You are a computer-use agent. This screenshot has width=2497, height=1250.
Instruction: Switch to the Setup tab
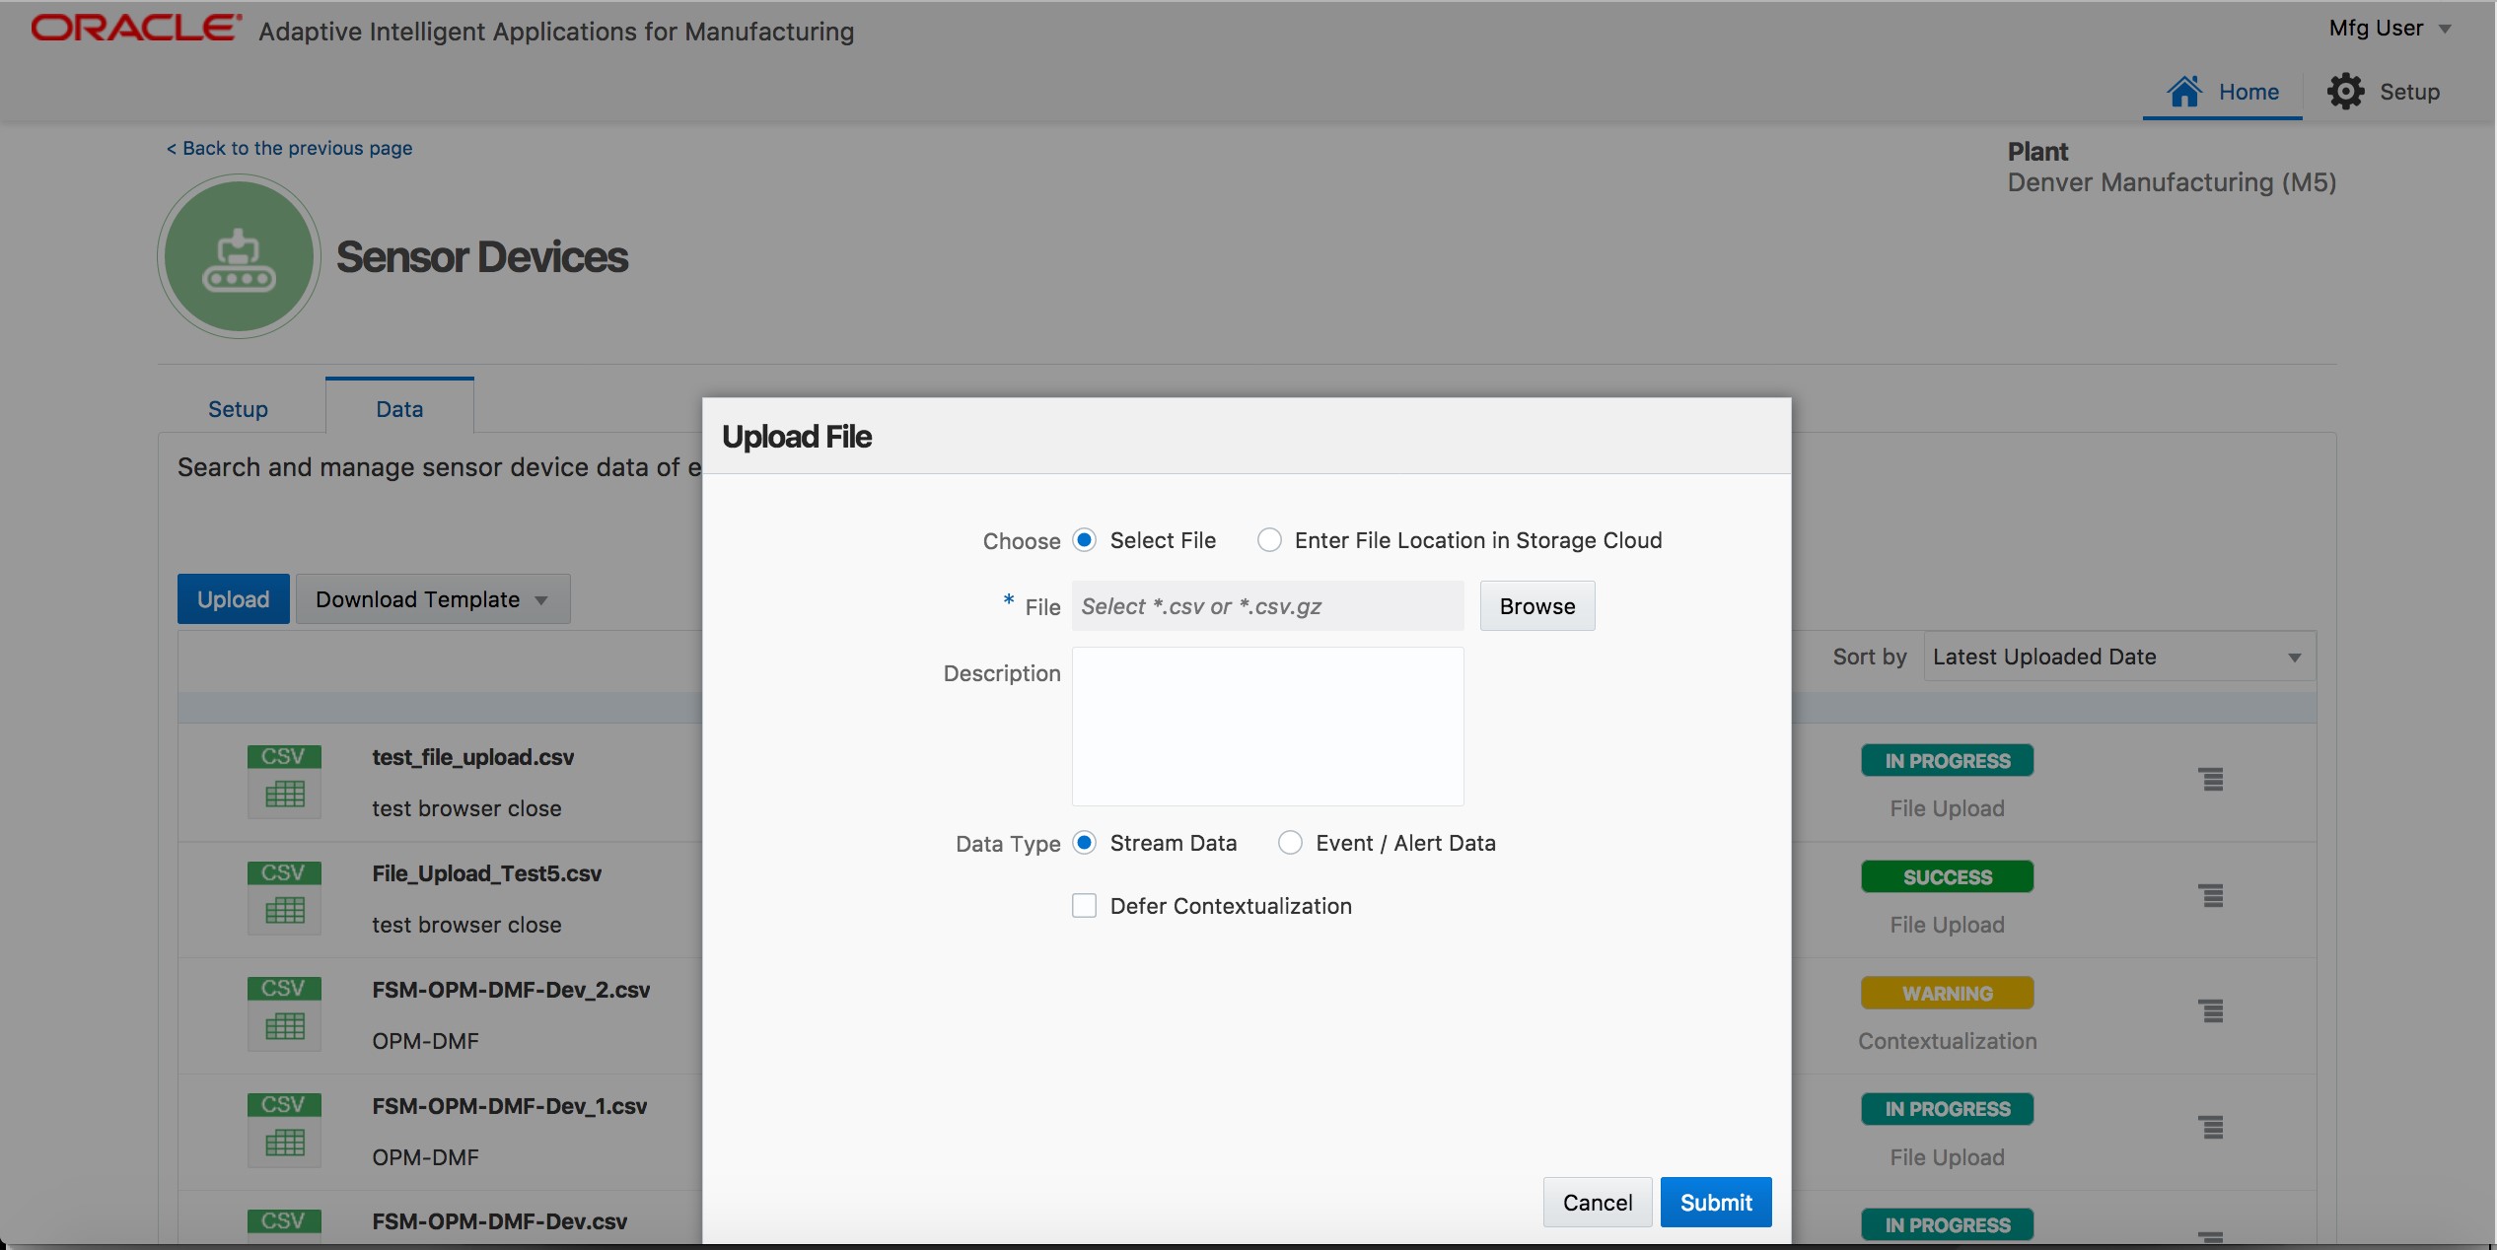[x=237, y=408]
